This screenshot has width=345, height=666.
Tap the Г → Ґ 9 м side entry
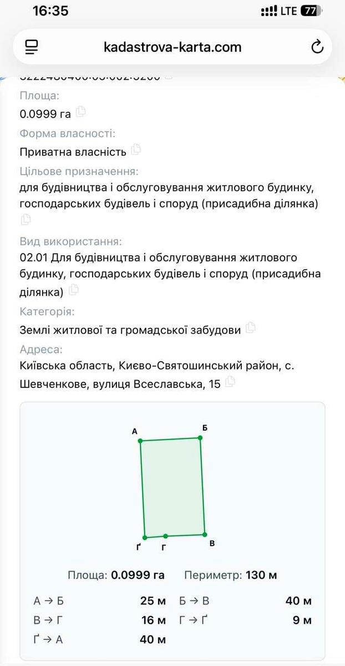(246, 620)
